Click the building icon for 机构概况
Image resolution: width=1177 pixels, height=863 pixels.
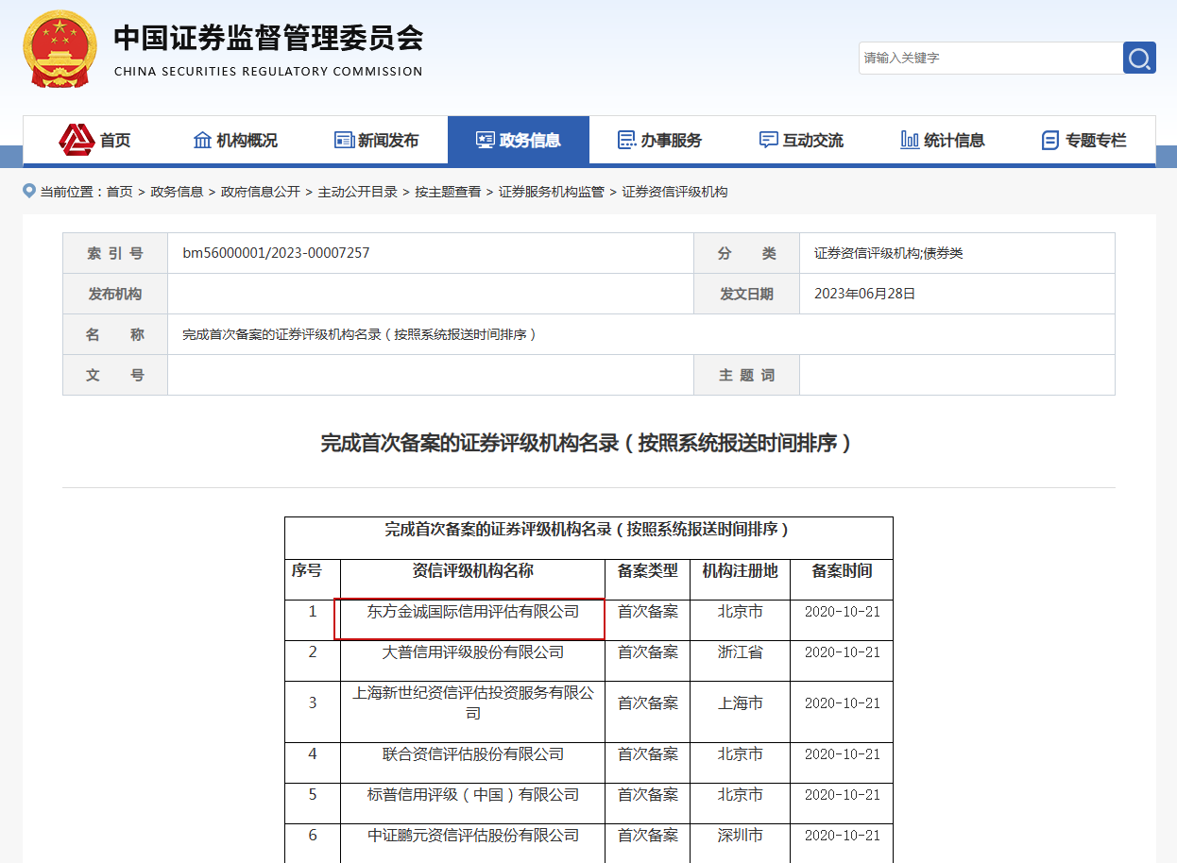click(x=202, y=140)
